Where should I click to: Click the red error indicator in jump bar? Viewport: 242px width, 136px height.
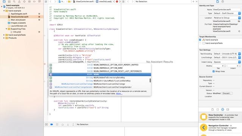[117, 2]
